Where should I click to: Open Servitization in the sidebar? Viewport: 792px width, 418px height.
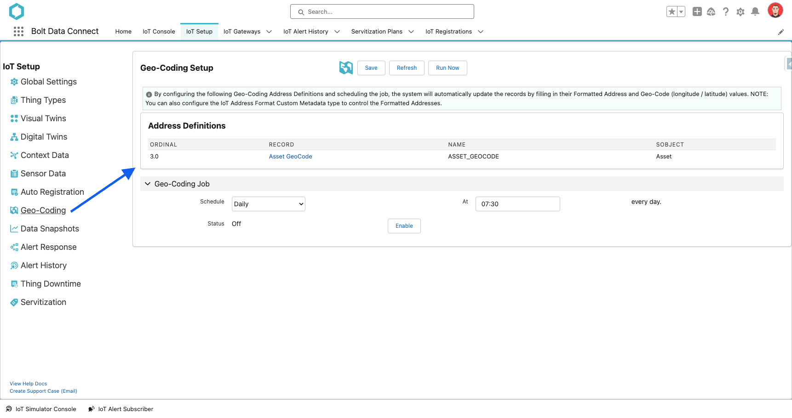[43, 302]
